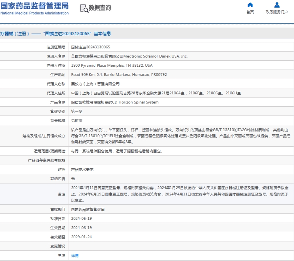Click the 数据查询 search document icon

coord(84,8)
